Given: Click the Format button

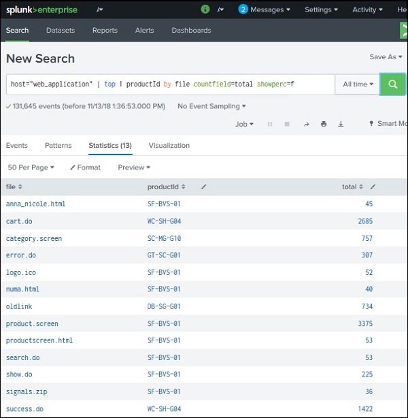Looking at the screenshot, I should (85, 167).
